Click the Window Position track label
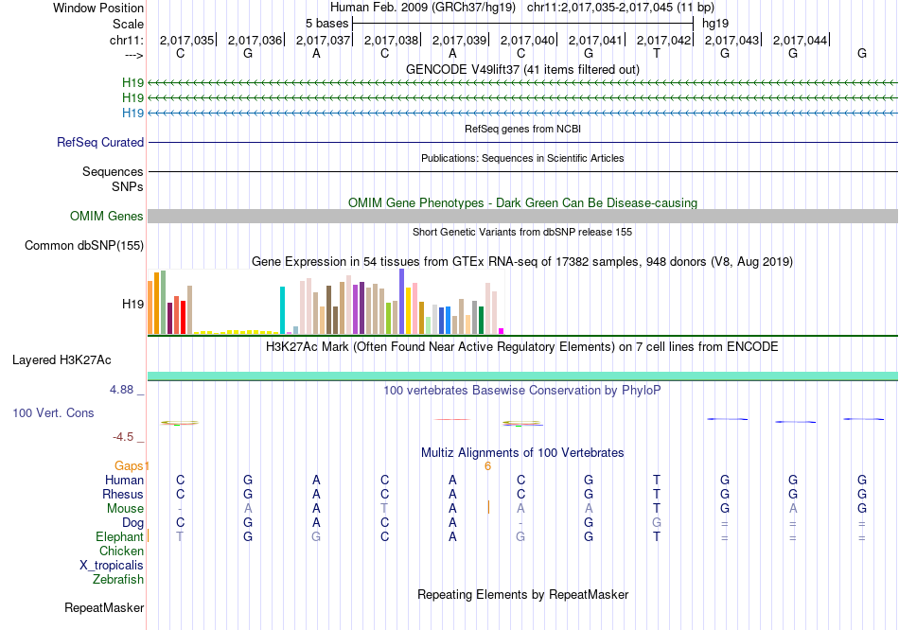This screenshot has height=630, width=899. point(98,8)
